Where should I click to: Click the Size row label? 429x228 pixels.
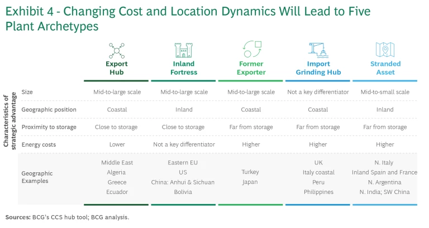pos(27,92)
